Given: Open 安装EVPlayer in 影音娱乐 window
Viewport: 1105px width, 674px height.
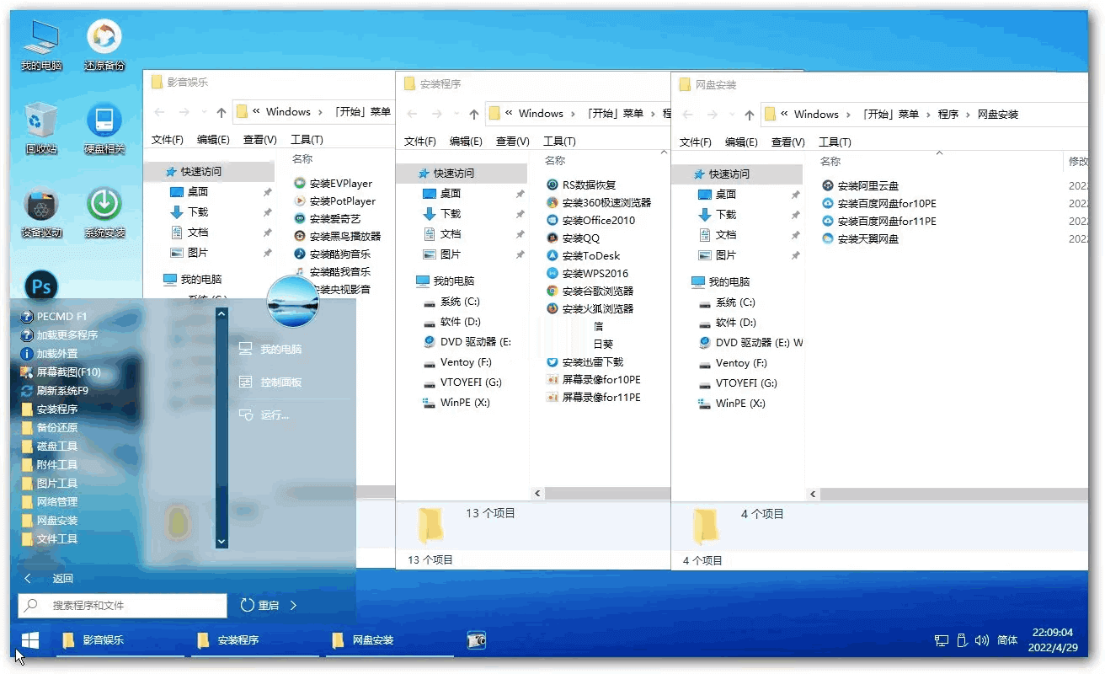Looking at the screenshot, I should (333, 183).
